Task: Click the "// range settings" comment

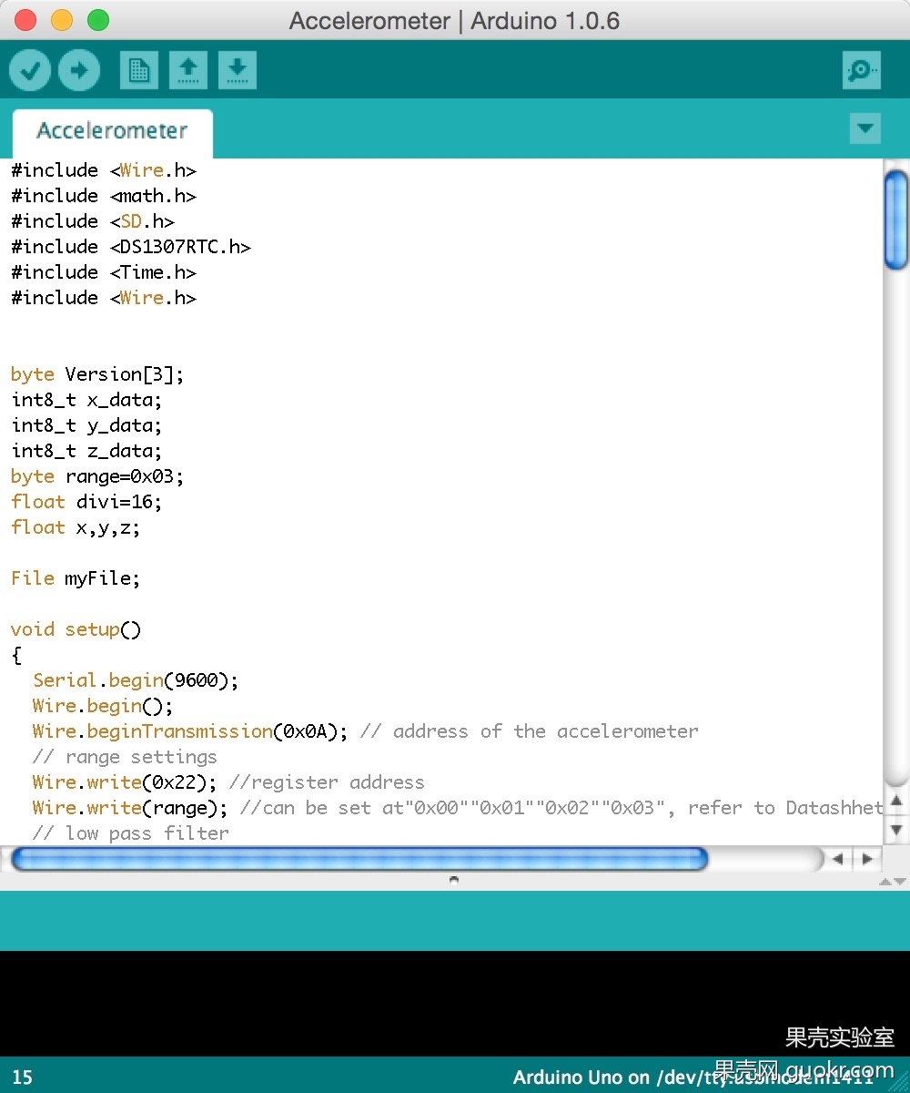Action: [125, 757]
